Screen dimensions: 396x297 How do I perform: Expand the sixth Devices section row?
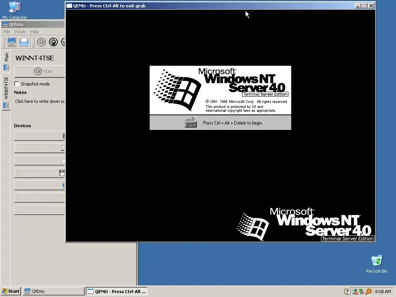point(40,198)
